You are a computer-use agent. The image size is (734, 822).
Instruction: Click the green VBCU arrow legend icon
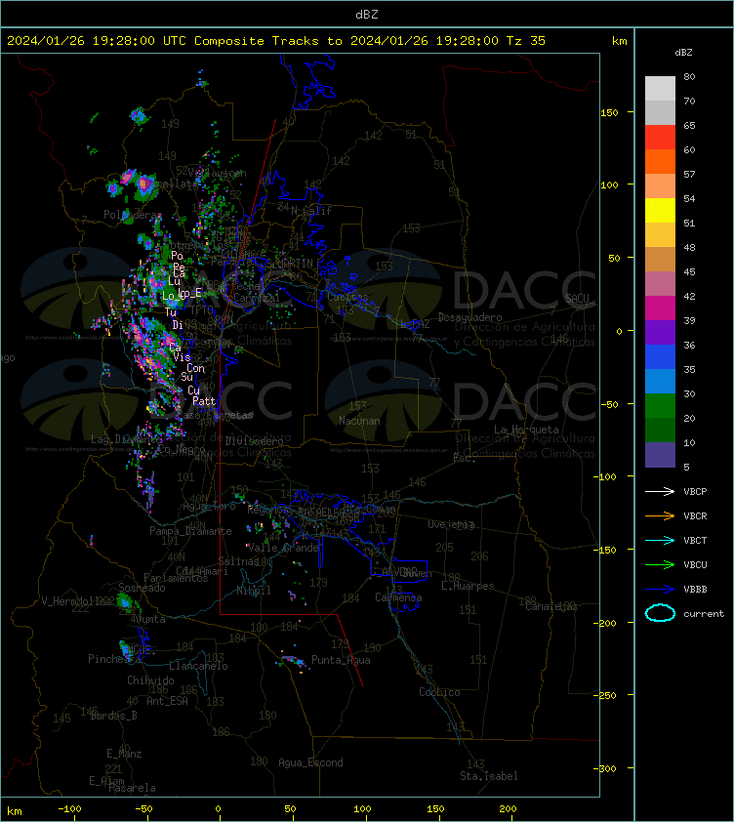coord(660,564)
